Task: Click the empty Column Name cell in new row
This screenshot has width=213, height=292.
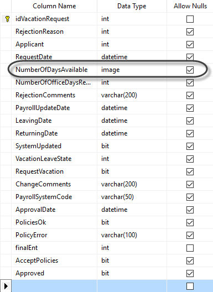Action: 54,286
